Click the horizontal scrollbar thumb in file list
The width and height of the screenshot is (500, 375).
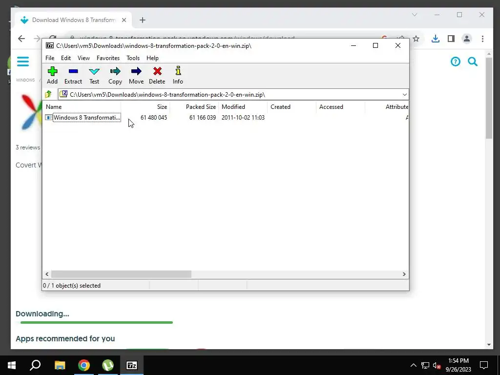point(121,274)
